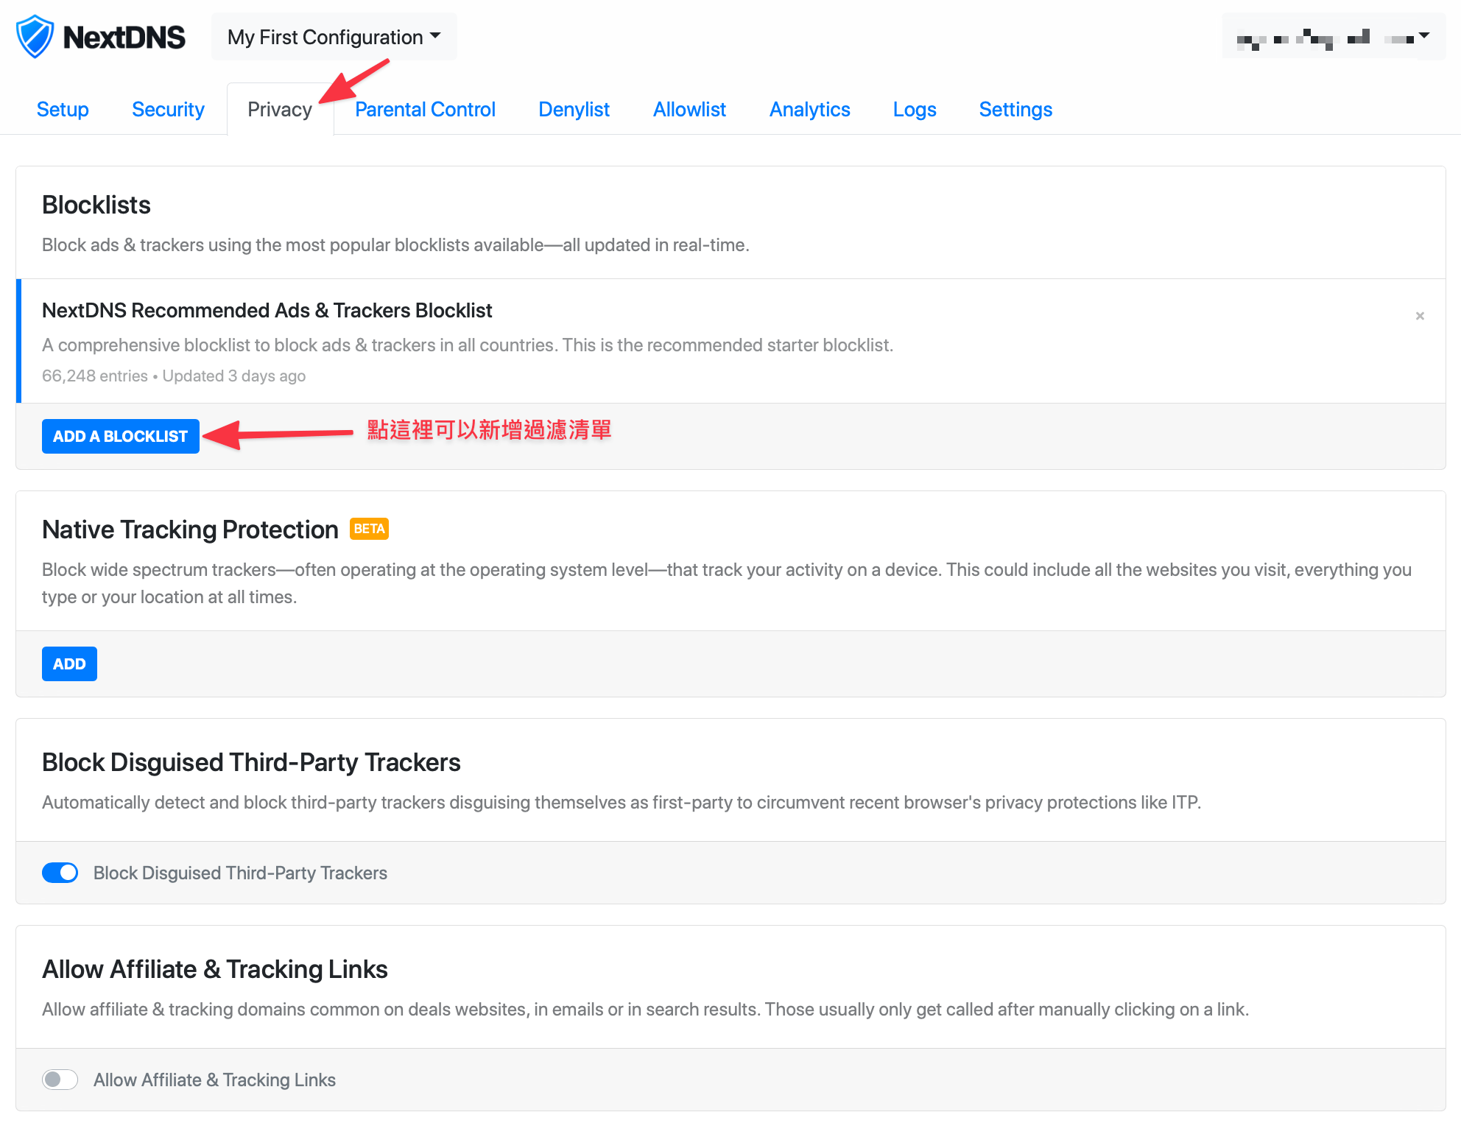This screenshot has width=1461, height=1126.
Task: Click the BETA badge next to Native Tracking Protection
Action: [x=369, y=529]
